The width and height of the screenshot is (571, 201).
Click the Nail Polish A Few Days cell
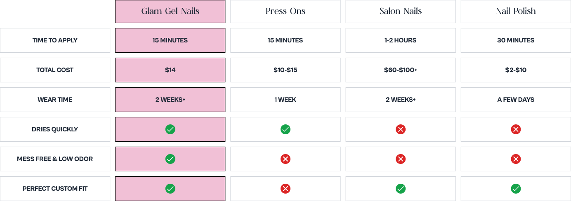point(515,100)
